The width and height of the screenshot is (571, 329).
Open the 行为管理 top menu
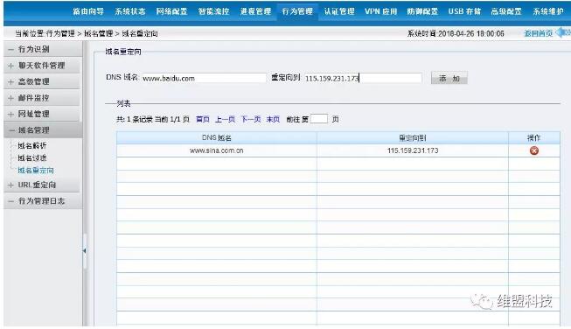(x=297, y=11)
